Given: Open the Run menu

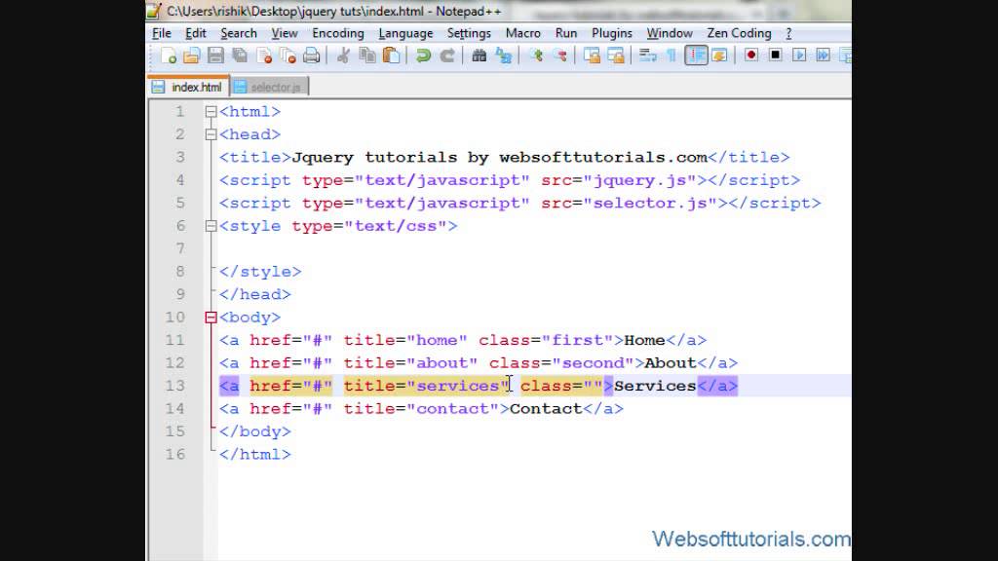Looking at the screenshot, I should (x=566, y=33).
